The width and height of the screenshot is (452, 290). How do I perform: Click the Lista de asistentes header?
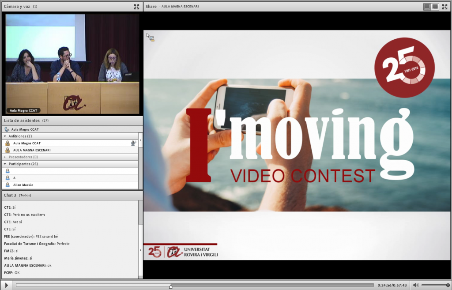click(22, 120)
